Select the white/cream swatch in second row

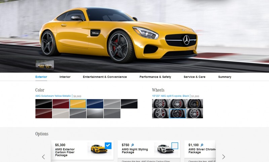click(61, 114)
